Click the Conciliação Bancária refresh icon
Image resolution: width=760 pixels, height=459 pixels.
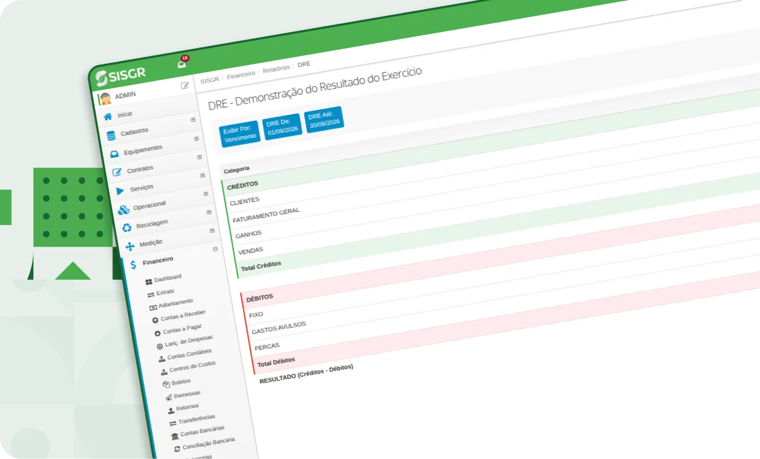pyautogui.click(x=178, y=448)
